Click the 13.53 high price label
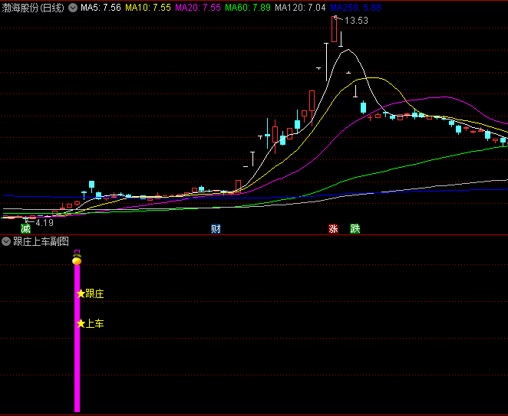This screenshot has width=508, height=416. 356,21
